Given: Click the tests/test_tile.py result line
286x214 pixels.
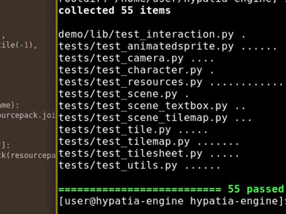Looking at the screenshot, I should tap(114, 130).
